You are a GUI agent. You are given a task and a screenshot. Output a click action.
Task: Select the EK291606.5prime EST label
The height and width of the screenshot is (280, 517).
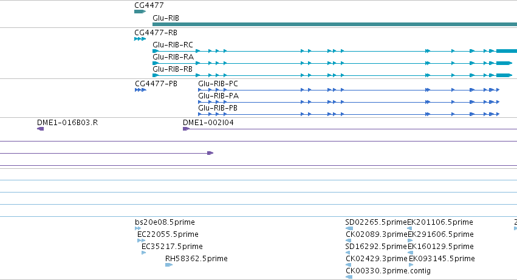click(441, 234)
